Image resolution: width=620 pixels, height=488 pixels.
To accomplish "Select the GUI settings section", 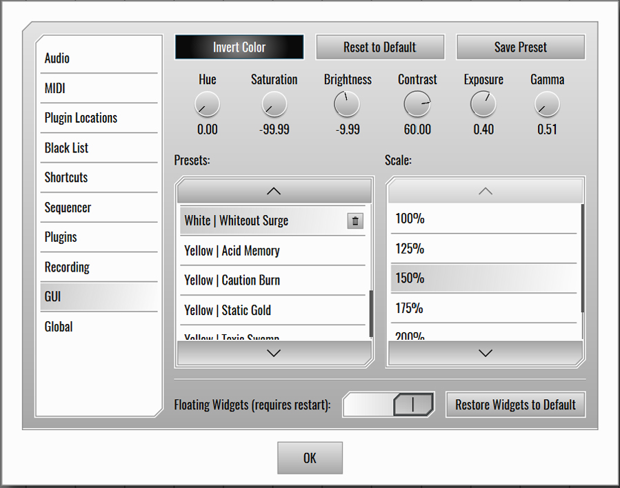I will point(99,297).
